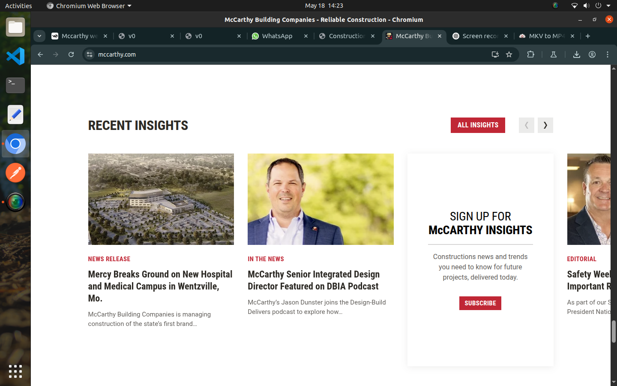Show previous insights with left chevron
Viewport: 617px width, 386px height.
527,125
